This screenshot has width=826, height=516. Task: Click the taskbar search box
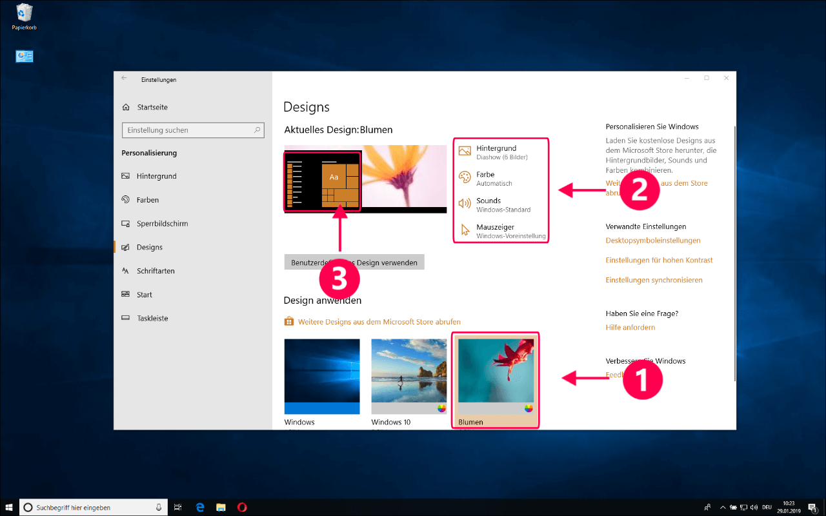pyautogui.click(x=94, y=508)
